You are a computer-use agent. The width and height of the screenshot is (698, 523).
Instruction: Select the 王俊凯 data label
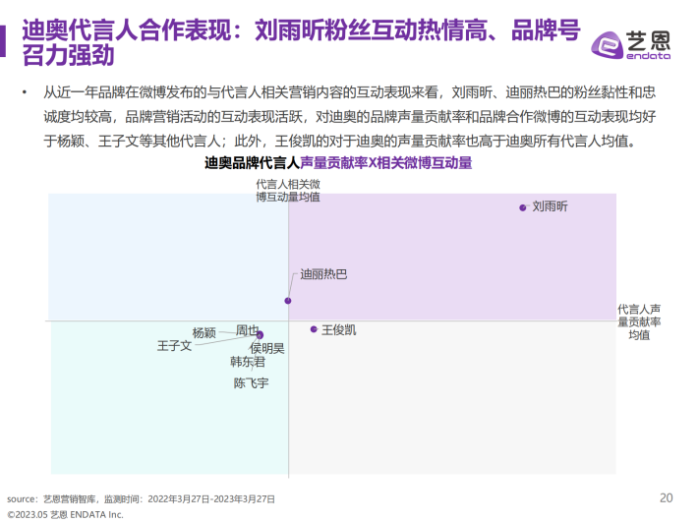[339, 329]
